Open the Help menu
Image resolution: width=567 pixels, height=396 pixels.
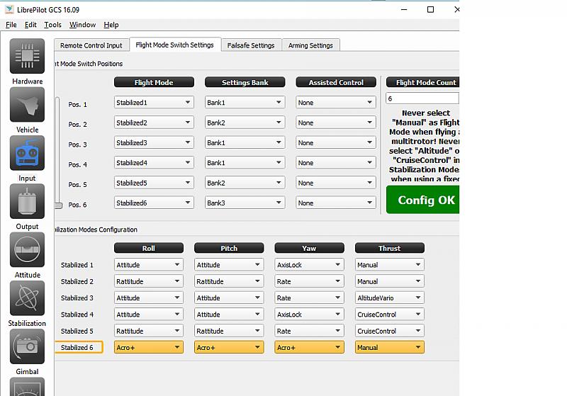pos(111,25)
